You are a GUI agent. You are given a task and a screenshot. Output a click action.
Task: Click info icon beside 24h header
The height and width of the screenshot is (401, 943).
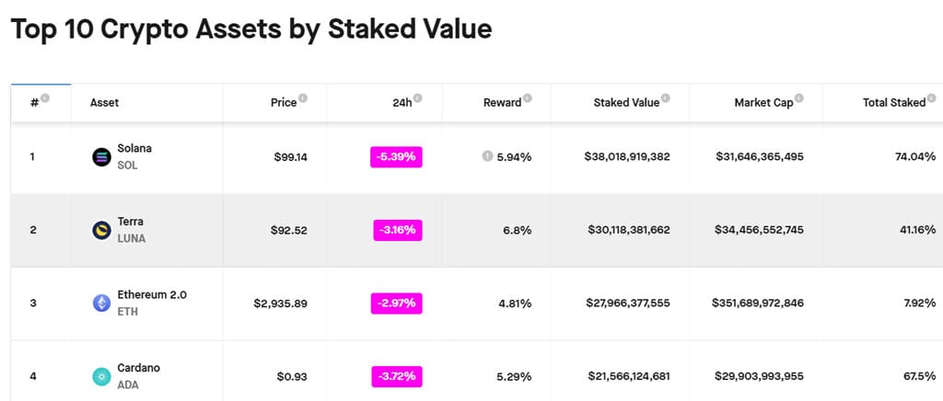(418, 98)
